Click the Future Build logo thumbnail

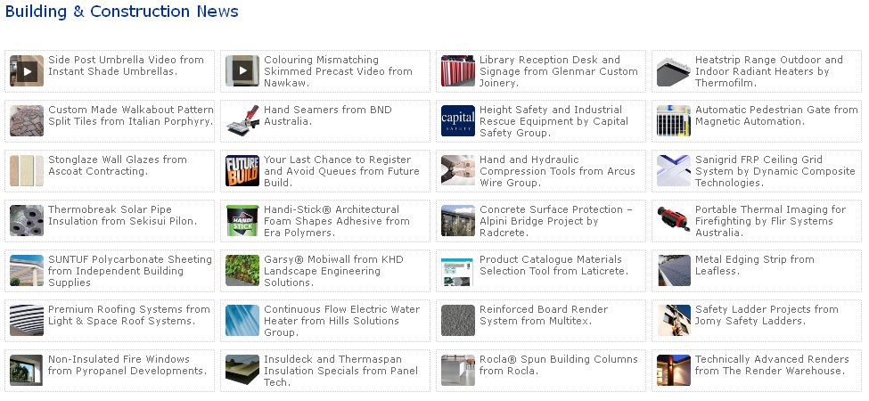[x=242, y=170]
